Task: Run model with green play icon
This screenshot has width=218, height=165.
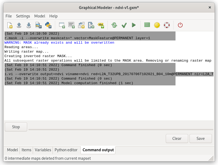Action: click(134, 25)
